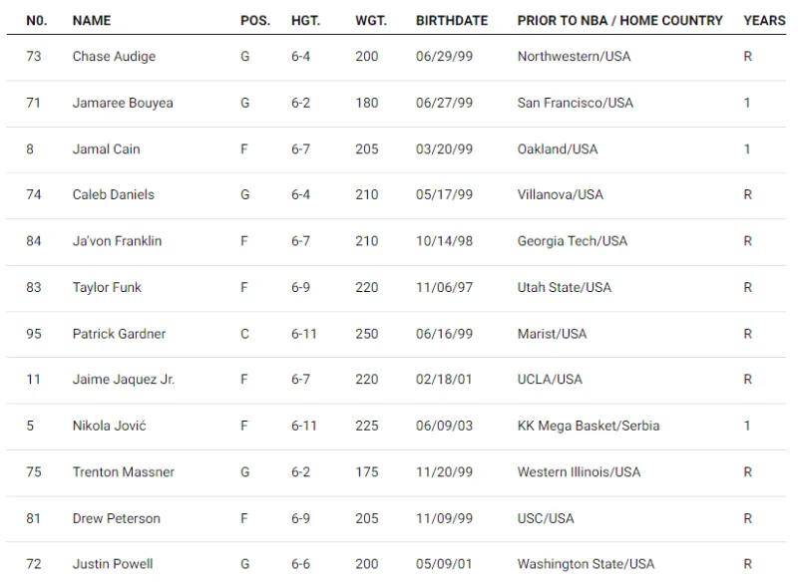The image size is (798, 583).
Task: Select Taylor Funk name
Action: coord(107,287)
